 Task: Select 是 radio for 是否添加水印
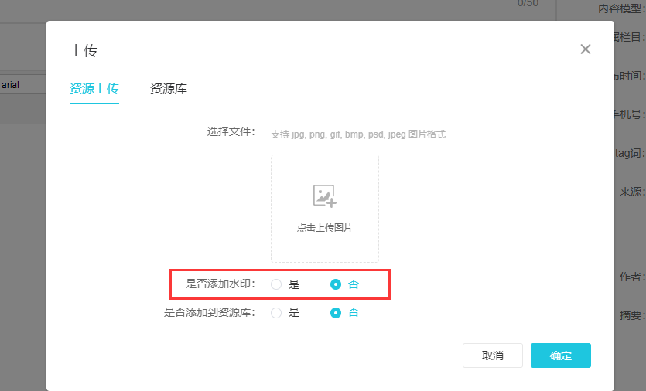coord(276,284)
